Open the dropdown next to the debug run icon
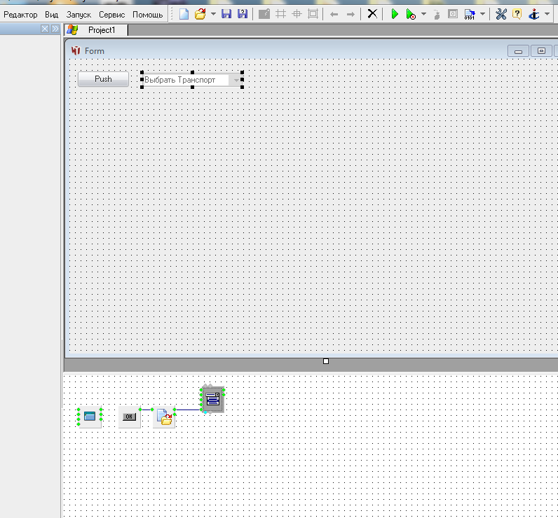The width and height of the screenshot is (558, 518). click(x=423, y=14)
